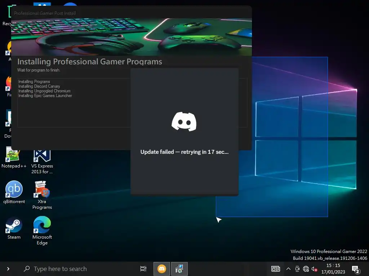Image resolution: width=369 pixels, height=276 pixels.
Task: Click the installer program taskbar button
Action: tap(179, 269)
